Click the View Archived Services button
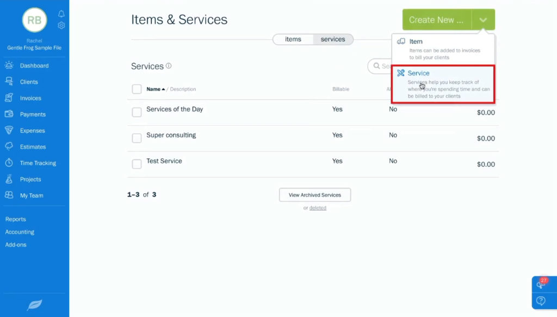 314,194
